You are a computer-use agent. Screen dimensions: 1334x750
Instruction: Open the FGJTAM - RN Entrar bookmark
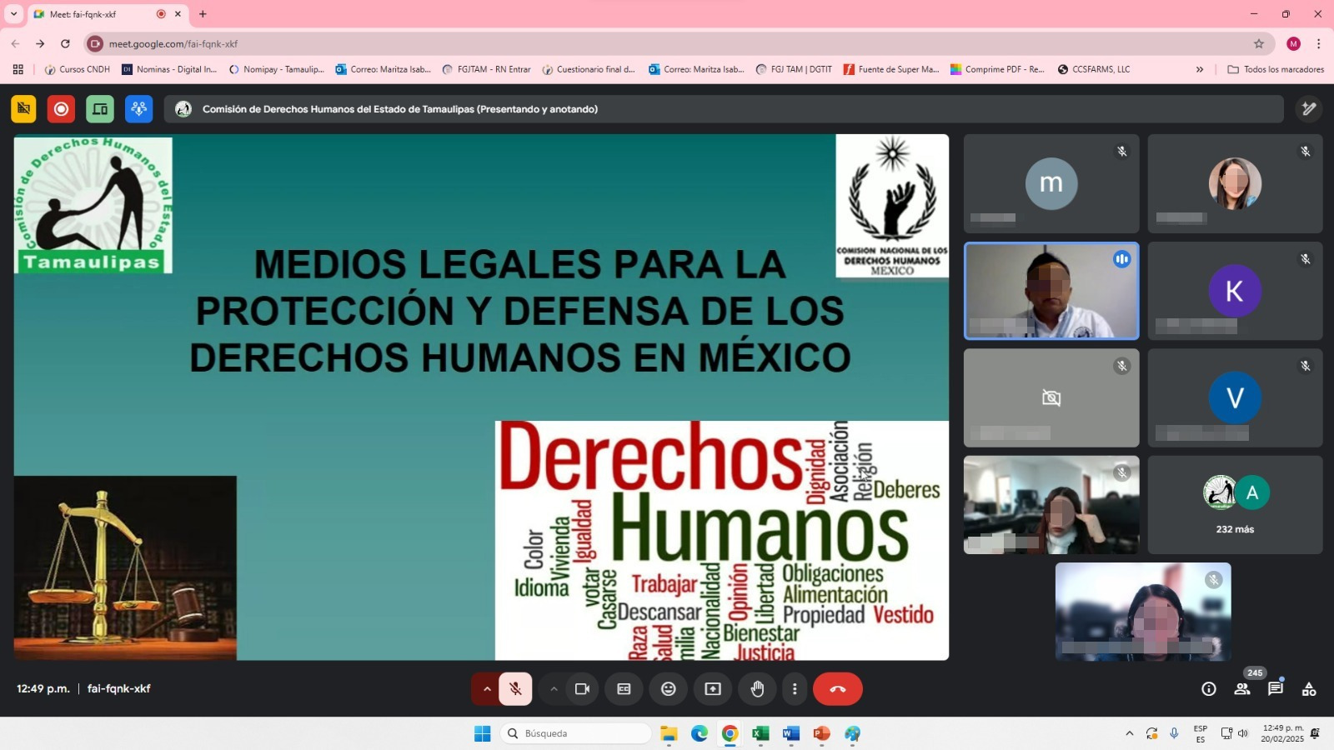point(486,69)
